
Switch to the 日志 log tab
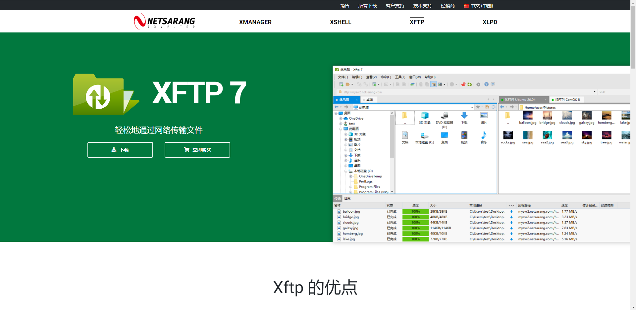coord(347,199)
